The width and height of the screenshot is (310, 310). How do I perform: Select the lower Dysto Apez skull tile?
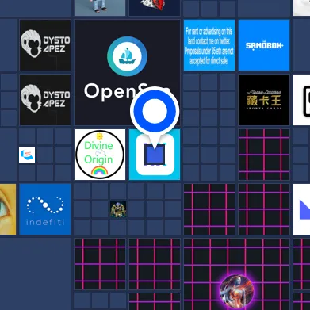point(45,100)
